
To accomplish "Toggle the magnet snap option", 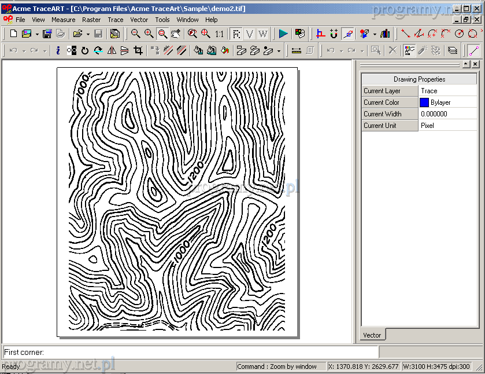I will tap(334, 34).
